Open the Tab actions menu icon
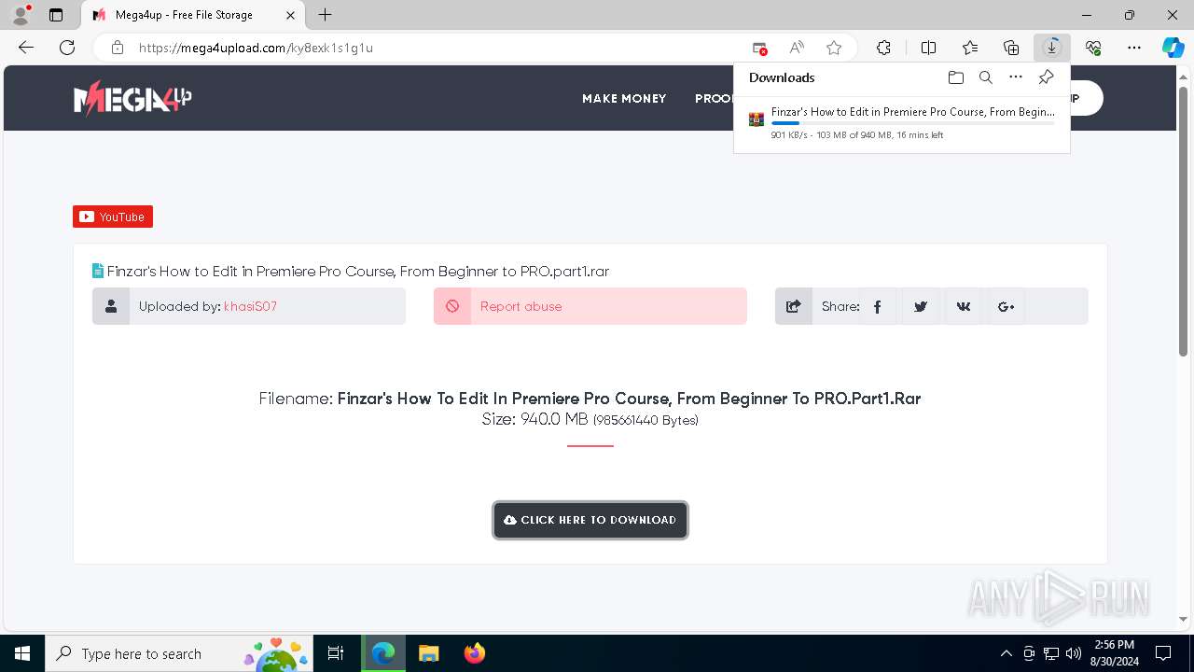1194x672 pixels. 56,15
